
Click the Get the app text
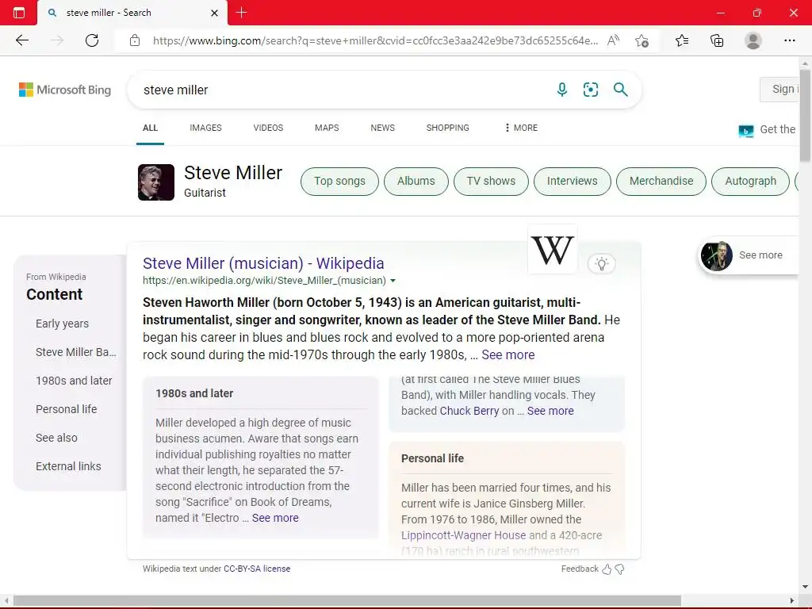(778, 129)
